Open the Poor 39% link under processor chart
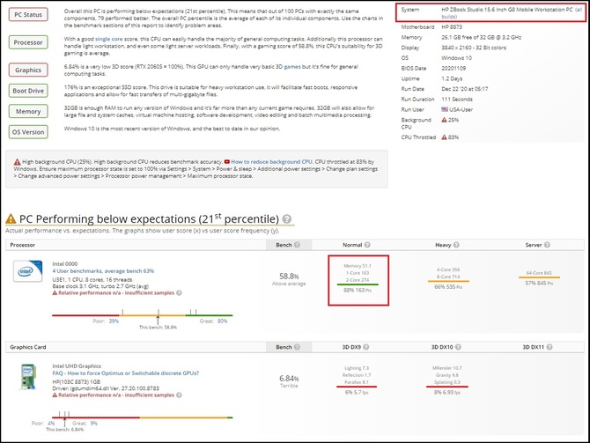This screenshot has width=590, height=443. pos(114,321)
